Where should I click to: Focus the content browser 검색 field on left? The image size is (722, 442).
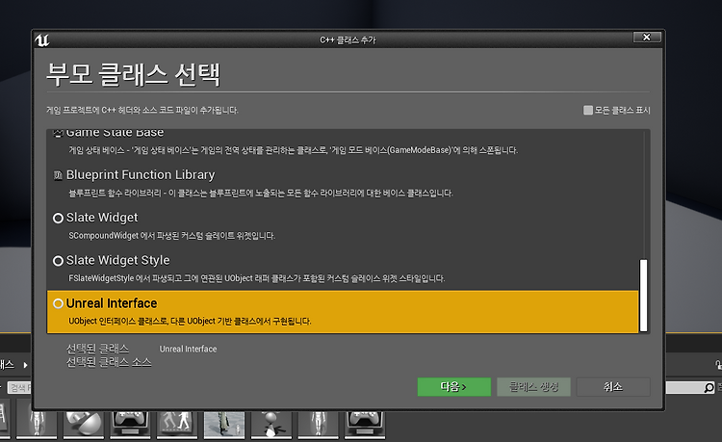[19, 388]
